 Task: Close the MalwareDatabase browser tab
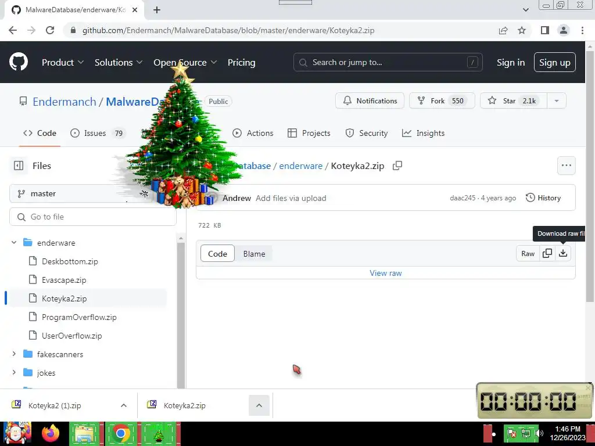(135, 10)
